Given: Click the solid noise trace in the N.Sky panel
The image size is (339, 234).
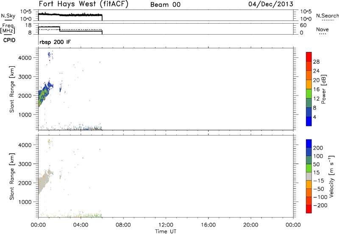Looking at the screenshot, I should pos(70,15).
